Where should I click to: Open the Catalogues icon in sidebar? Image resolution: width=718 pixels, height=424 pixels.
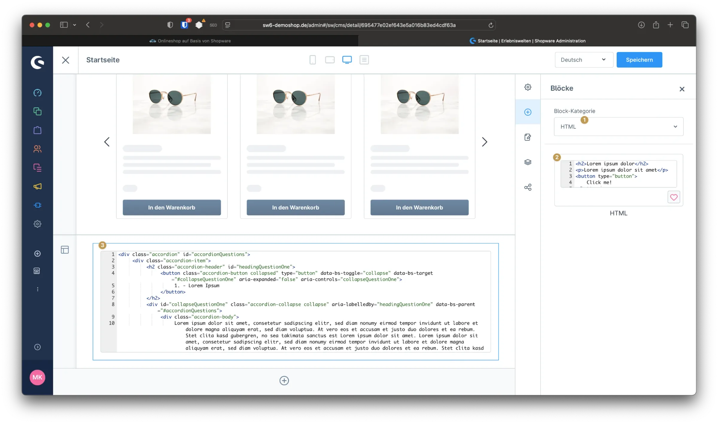(x=37, y=111)
